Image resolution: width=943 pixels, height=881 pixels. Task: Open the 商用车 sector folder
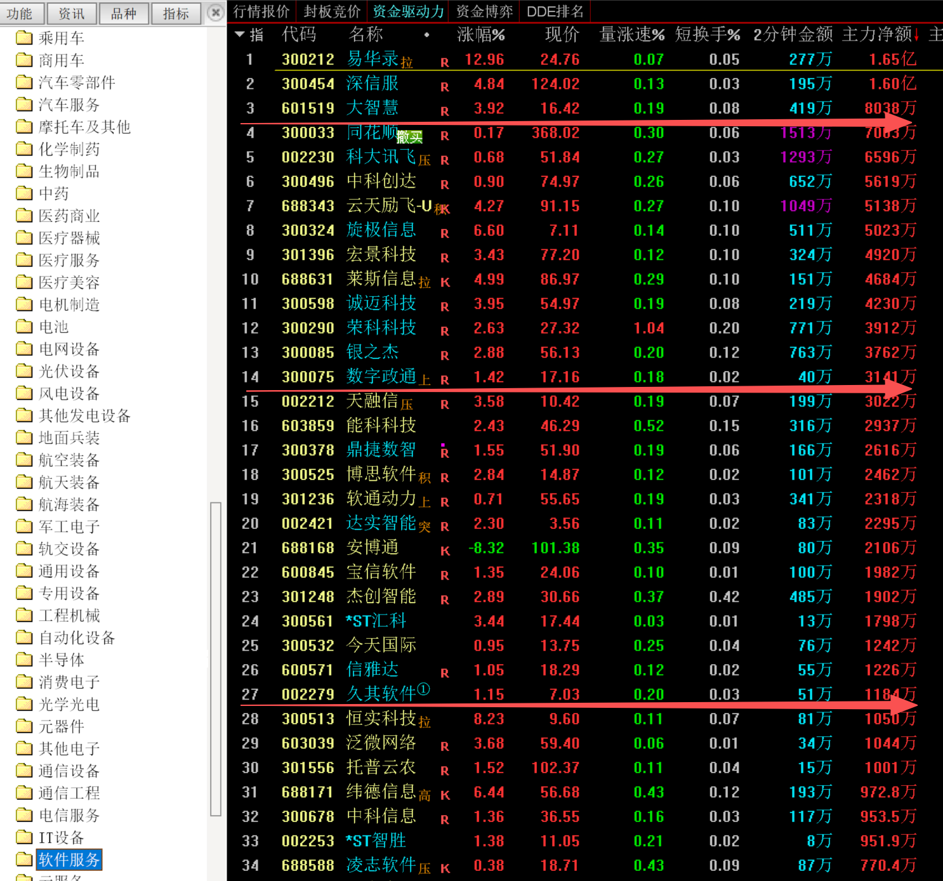pos(61,60)
